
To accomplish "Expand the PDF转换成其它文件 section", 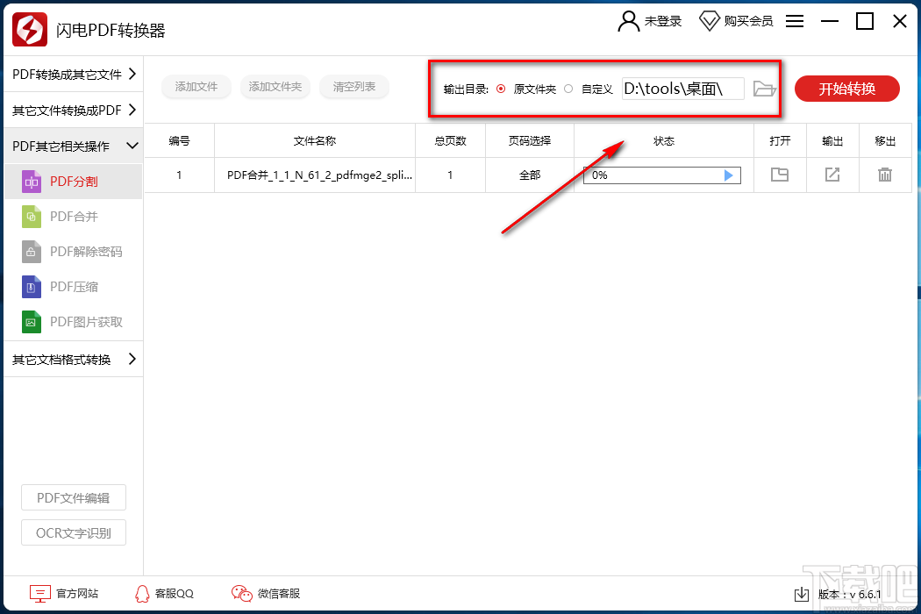I will click(x=73, y=74).
